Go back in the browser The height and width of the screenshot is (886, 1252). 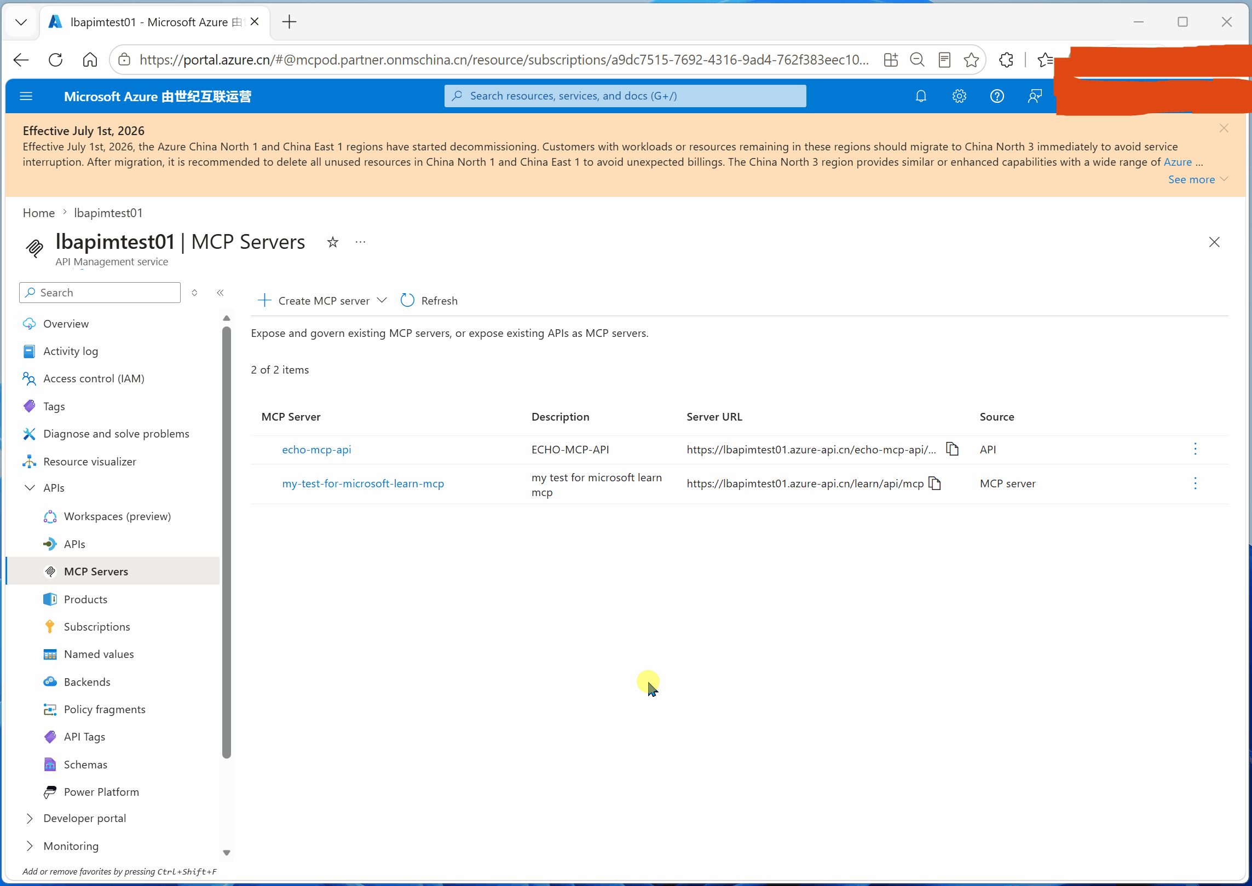(21, 60)
